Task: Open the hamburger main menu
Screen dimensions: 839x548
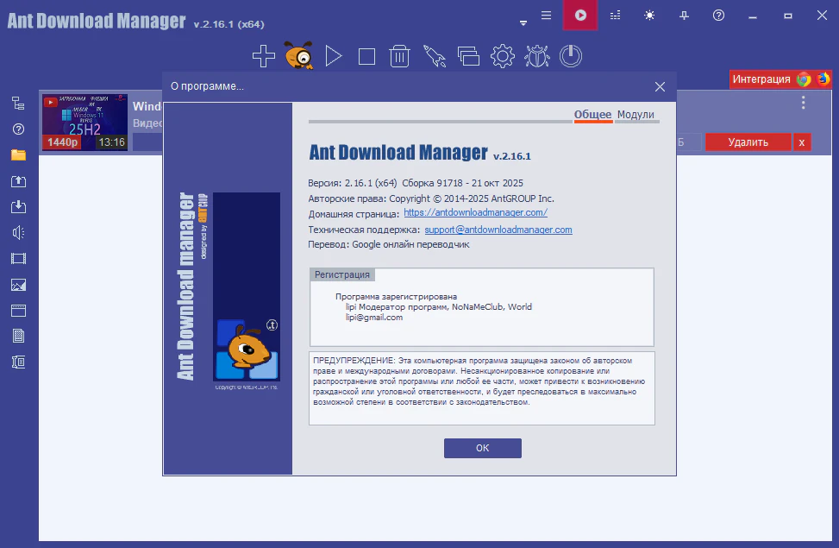Action: pyautogui.click(x=546, y=16)
